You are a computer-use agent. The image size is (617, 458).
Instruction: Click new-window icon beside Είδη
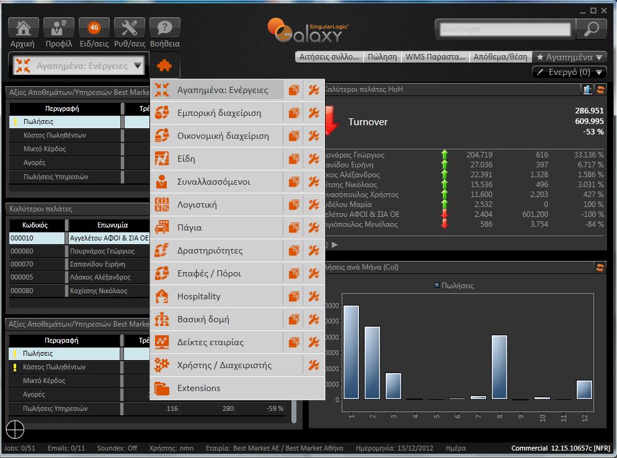293,159
